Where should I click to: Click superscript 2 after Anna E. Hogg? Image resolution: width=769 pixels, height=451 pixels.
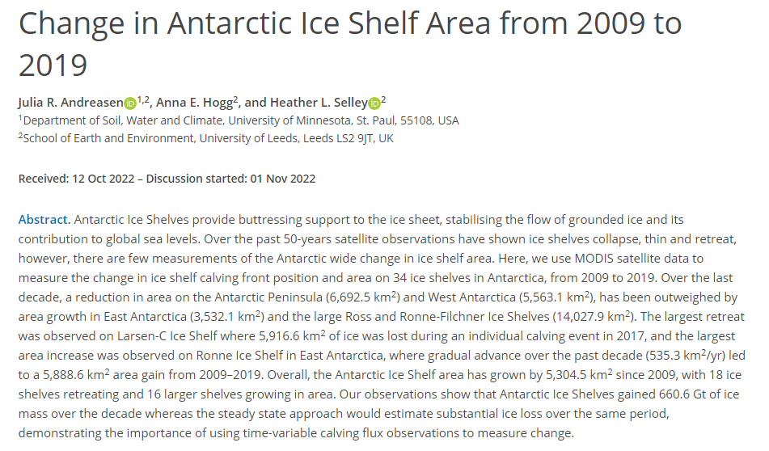click(x=235, y=100)
